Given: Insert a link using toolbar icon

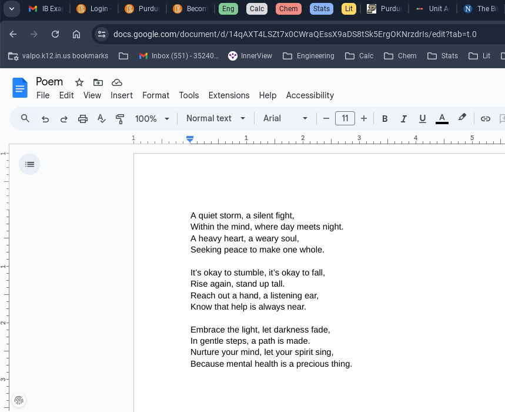Looking at the screenshot, I should point(486,119).
